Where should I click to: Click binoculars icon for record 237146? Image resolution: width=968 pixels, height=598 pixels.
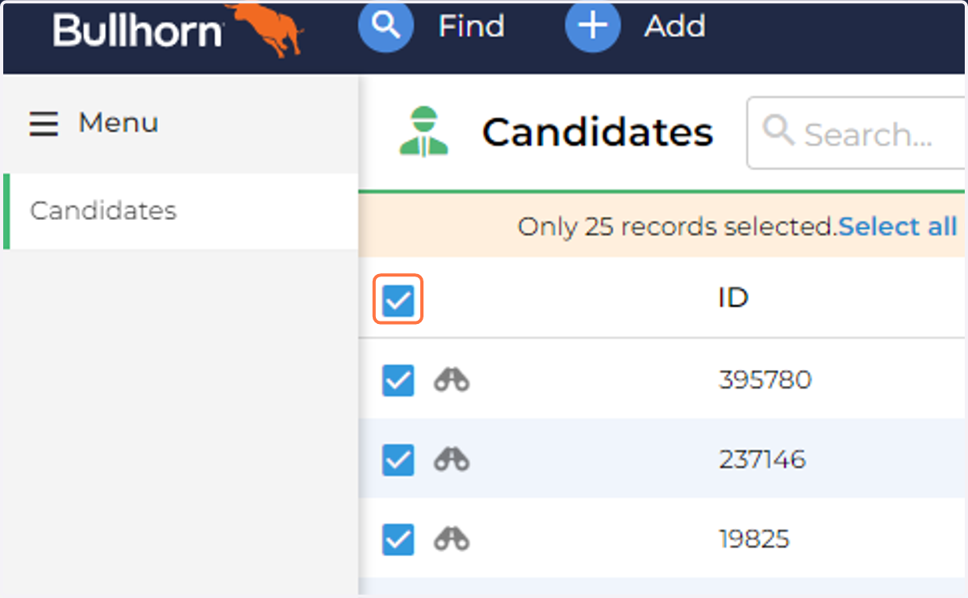[452, 459]
